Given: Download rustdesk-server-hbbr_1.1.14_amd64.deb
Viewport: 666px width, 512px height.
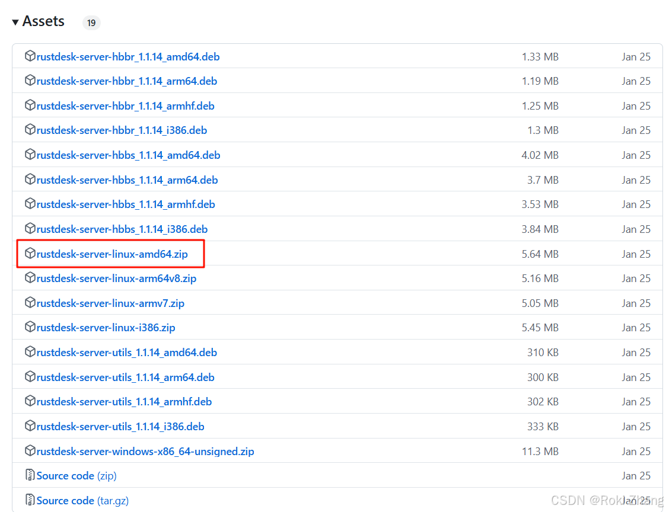Looking at the screenshot, I should [128, 57].
